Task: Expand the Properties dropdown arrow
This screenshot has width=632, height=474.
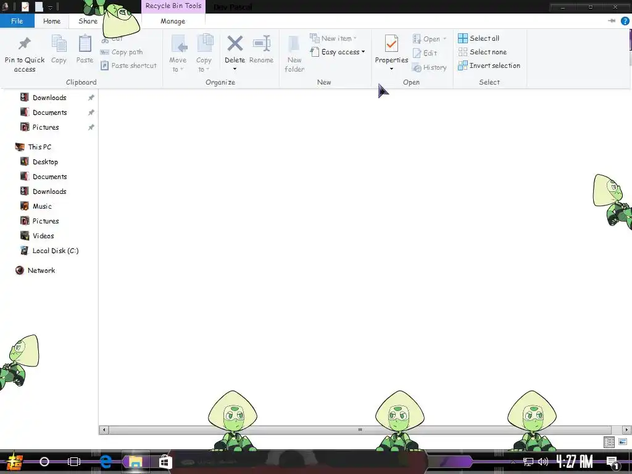Action: (x=391, y=69)
